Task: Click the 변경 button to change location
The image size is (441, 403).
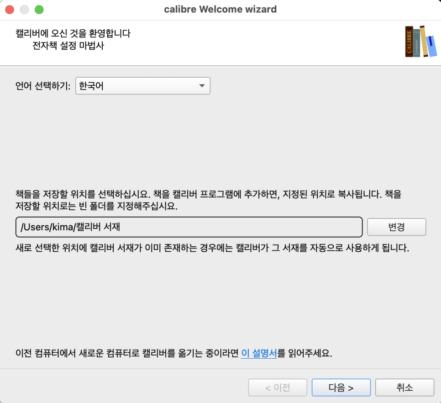Action: (397, 227)
